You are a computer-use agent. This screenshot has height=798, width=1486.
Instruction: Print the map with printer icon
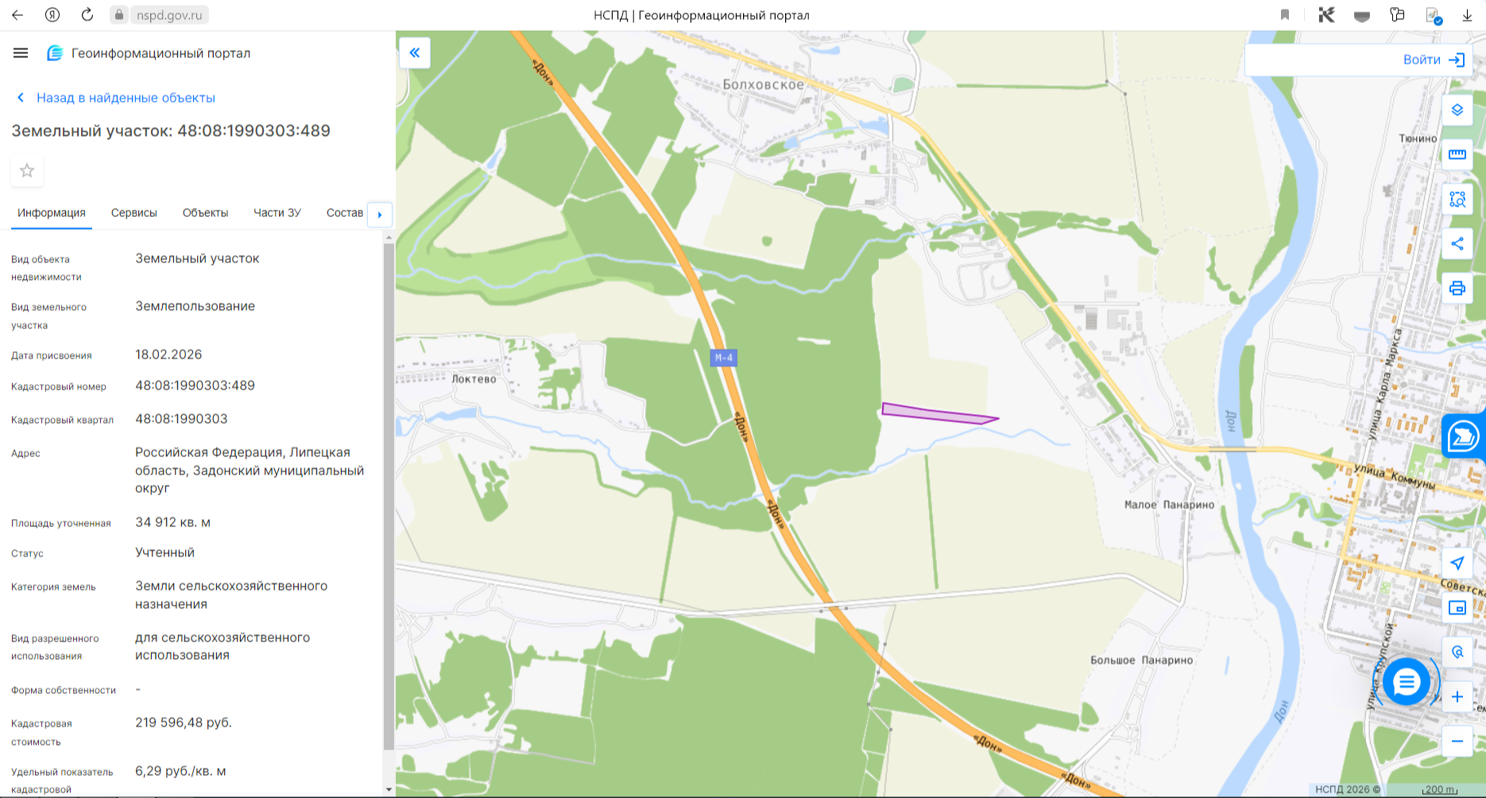pos(1457,289)
